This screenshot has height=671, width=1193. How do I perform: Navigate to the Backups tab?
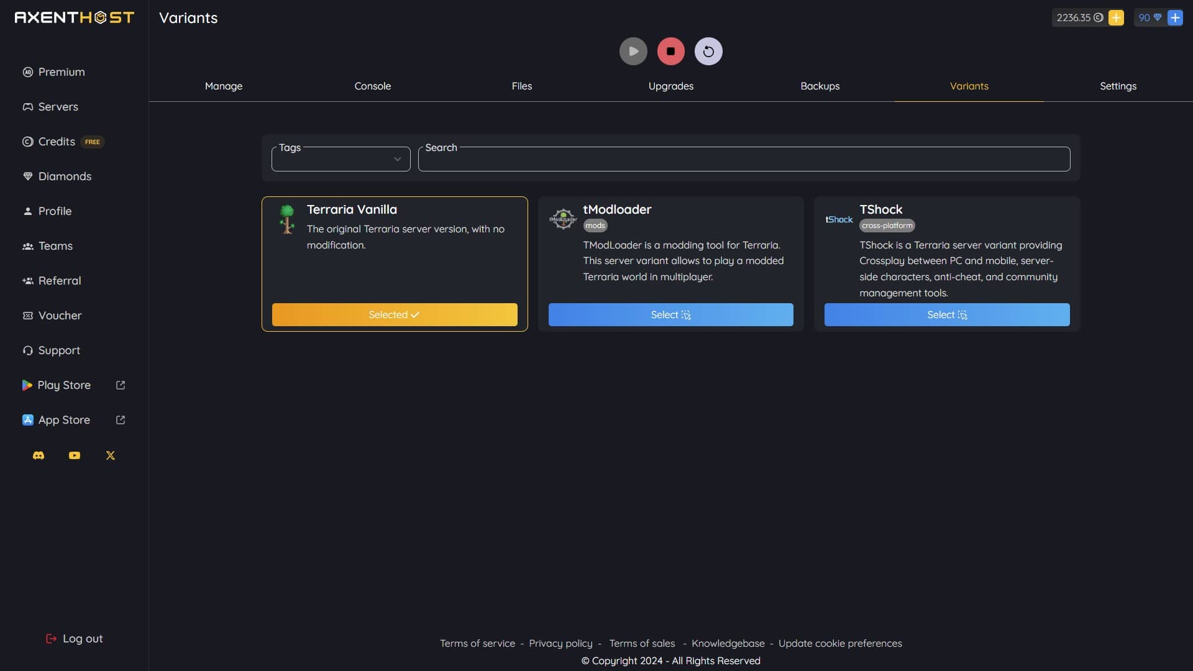coord(820,86)
